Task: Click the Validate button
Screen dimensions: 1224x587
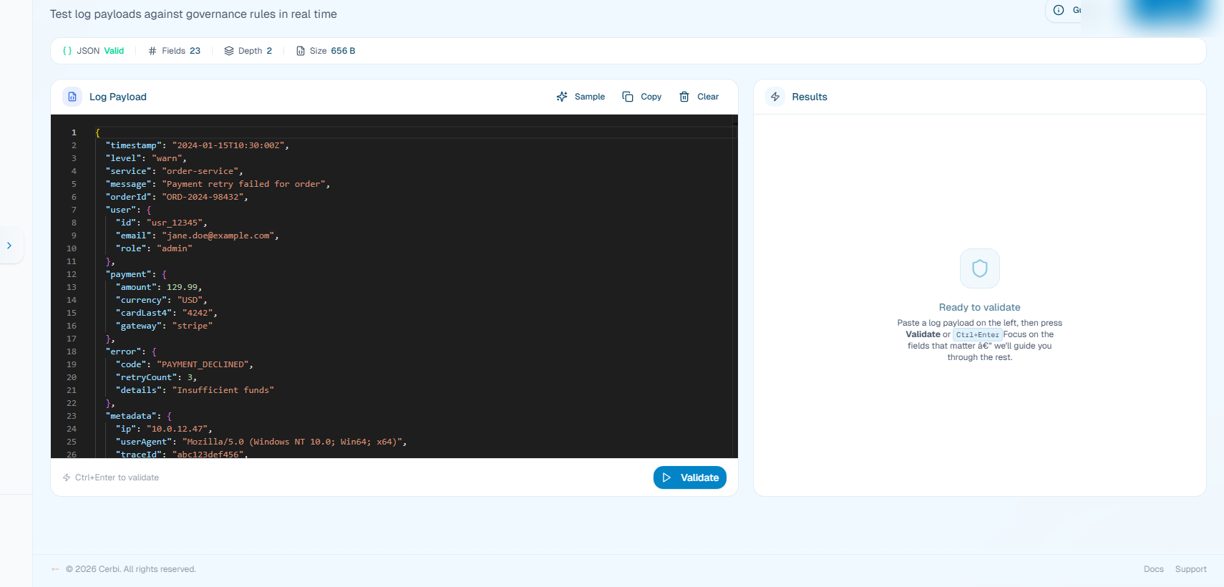Action: (689, 477)
